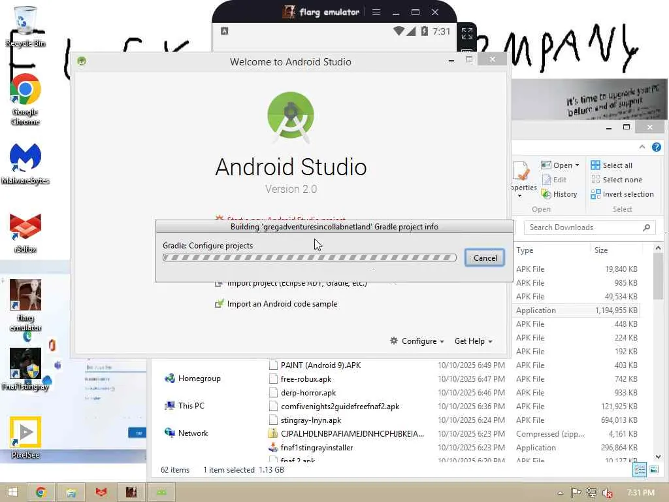Click Invert selection in Explorer ribbon

pyautogui.click(x=622, y=194)
